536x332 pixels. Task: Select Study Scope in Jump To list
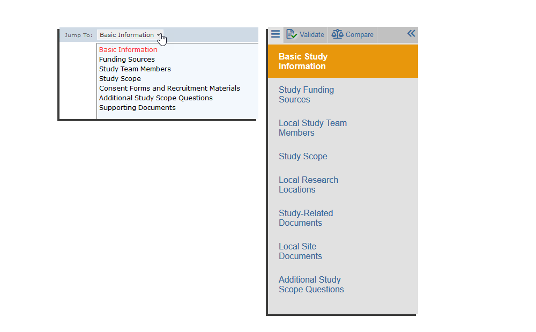click(x=120, y=79)
